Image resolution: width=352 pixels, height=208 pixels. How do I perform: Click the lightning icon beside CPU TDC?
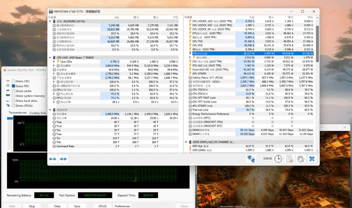(190, 41)
